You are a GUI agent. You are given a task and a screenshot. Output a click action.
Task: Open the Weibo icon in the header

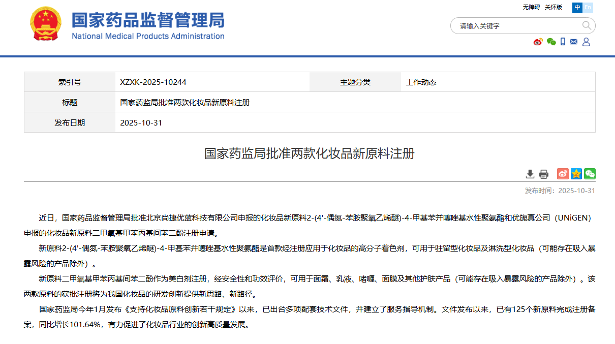click(538, 42)
